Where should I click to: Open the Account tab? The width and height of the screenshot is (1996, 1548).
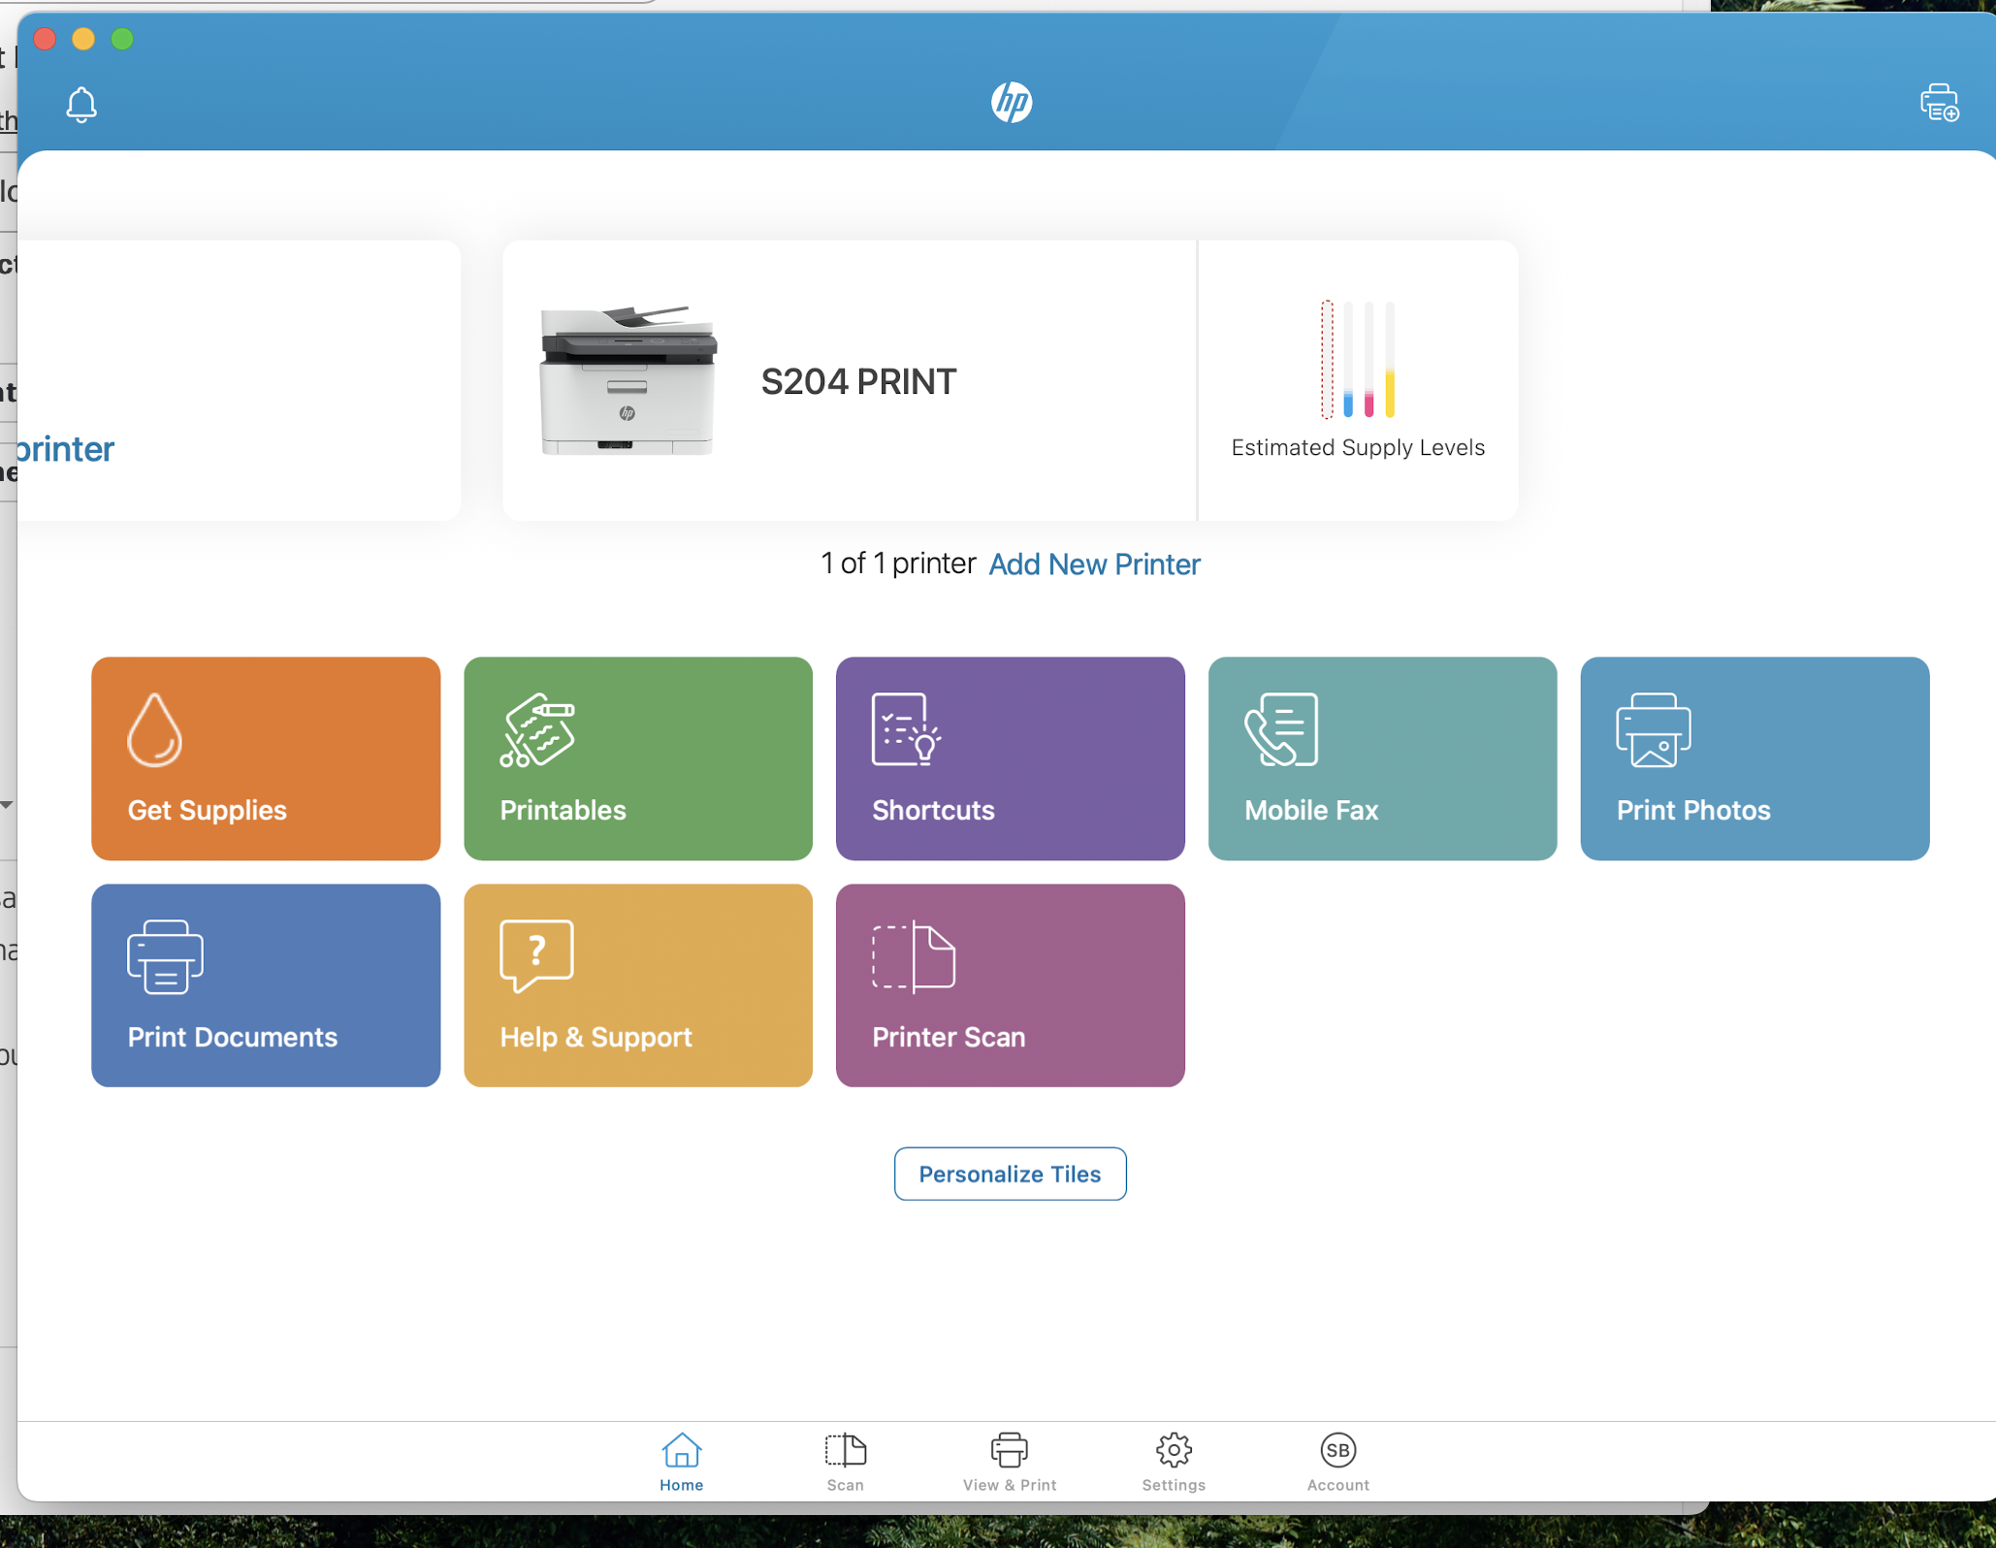(1337, 1462)
